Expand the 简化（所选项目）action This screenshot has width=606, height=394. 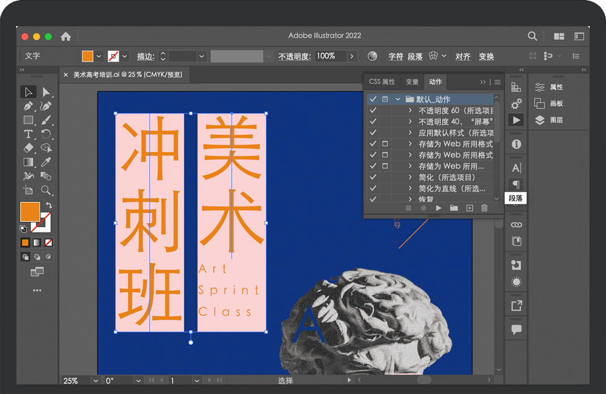tap(410, 178)
